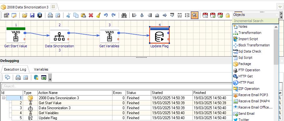
Task: Click the blue floppy save icon
Action: click(32, 15)
